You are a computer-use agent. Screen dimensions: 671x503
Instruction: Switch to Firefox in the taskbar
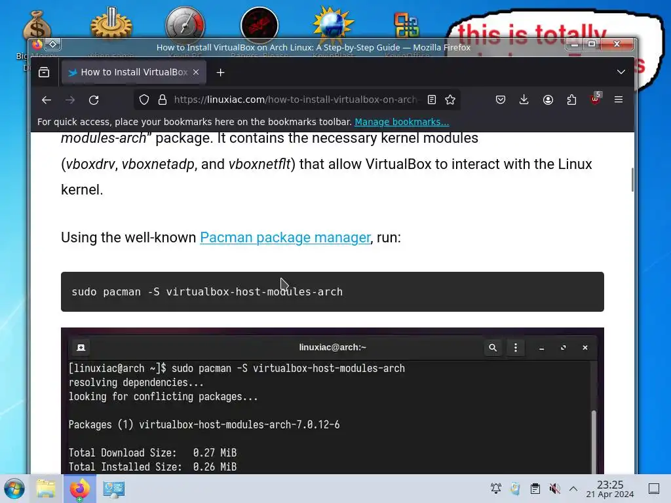coord(79,489)
